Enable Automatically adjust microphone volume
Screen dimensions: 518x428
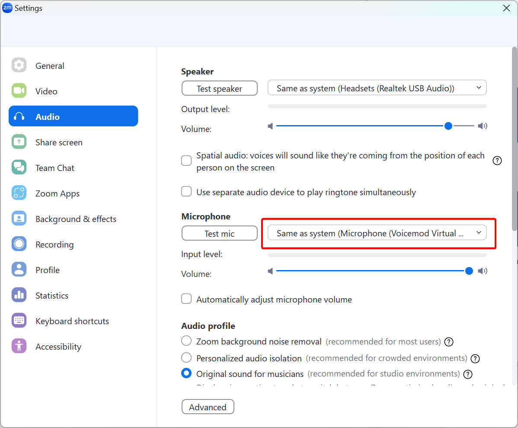click(x=186, y=299)
